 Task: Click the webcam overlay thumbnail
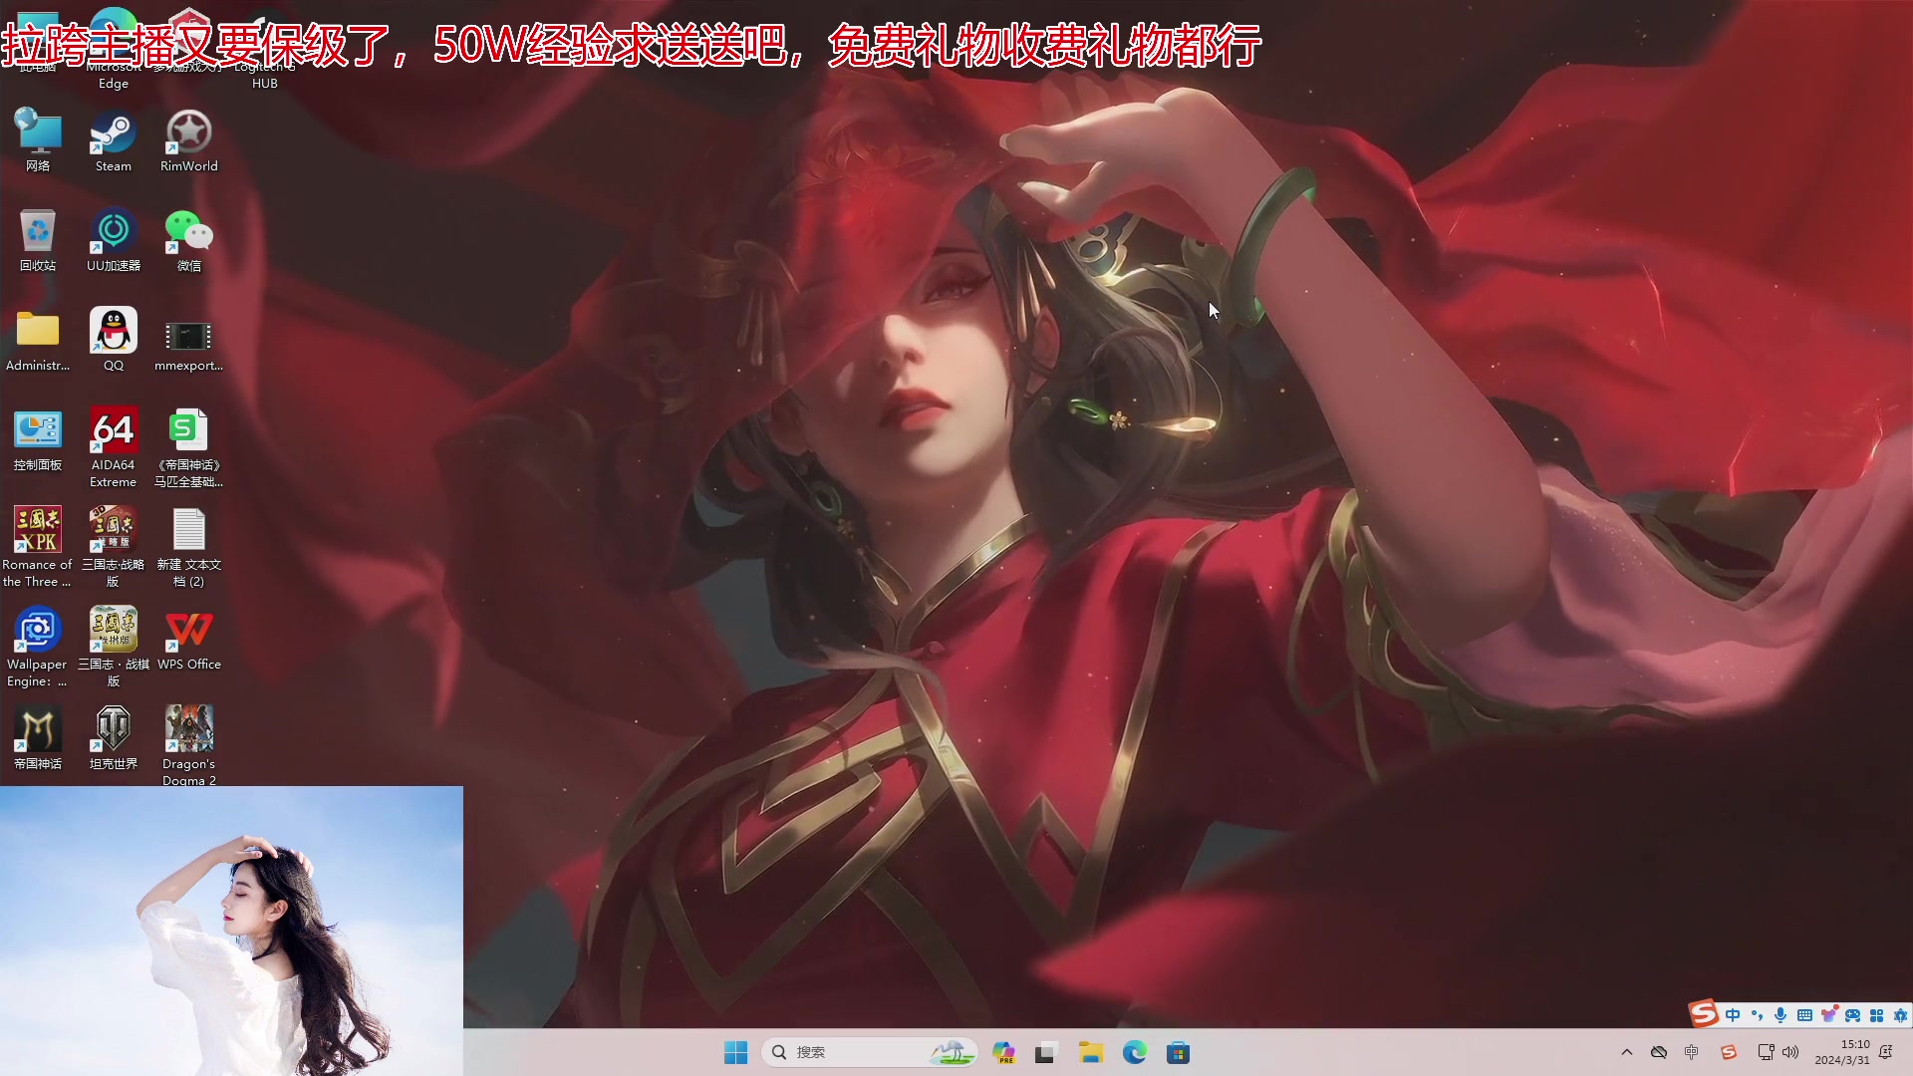[x=231, y=931]
